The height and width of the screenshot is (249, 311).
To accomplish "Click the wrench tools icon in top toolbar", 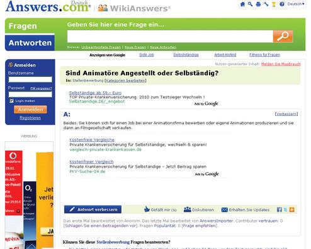I will 266,4.
